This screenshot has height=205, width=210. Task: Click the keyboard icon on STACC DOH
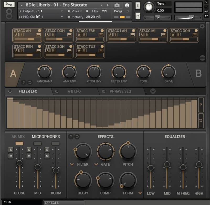pos(70,35)
